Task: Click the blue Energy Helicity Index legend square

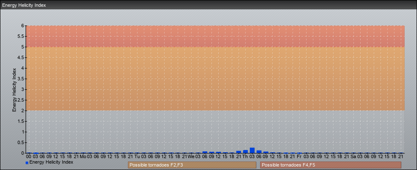Action: click(x=27, y=163)
